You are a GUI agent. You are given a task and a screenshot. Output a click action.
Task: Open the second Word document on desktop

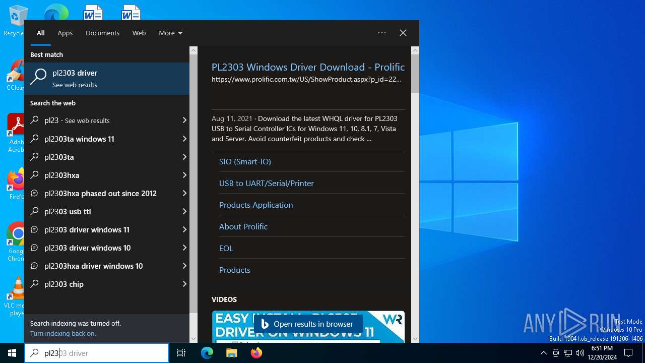(x=131, y=12)
